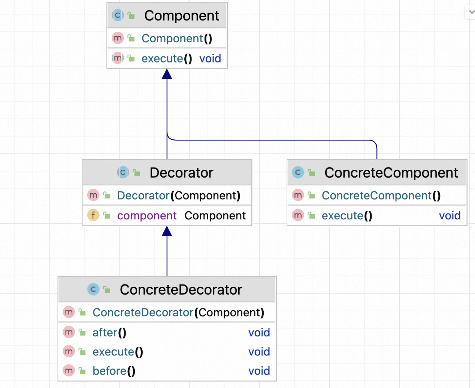Click the ConcreteDecorator(Component) constructor entry

click(178, 312)
